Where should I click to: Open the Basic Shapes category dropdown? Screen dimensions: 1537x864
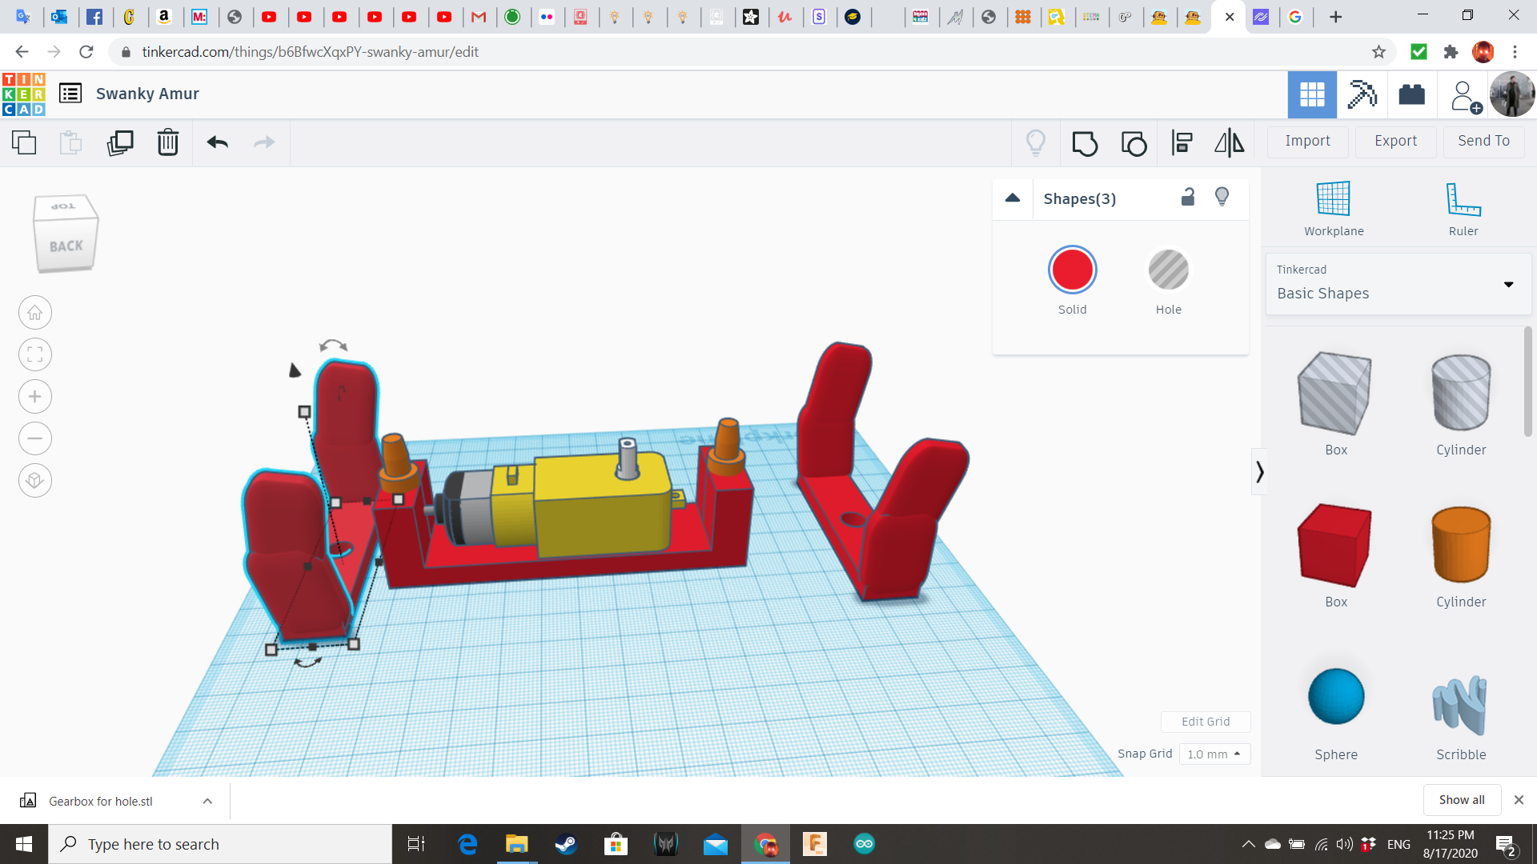[1508, 284]
